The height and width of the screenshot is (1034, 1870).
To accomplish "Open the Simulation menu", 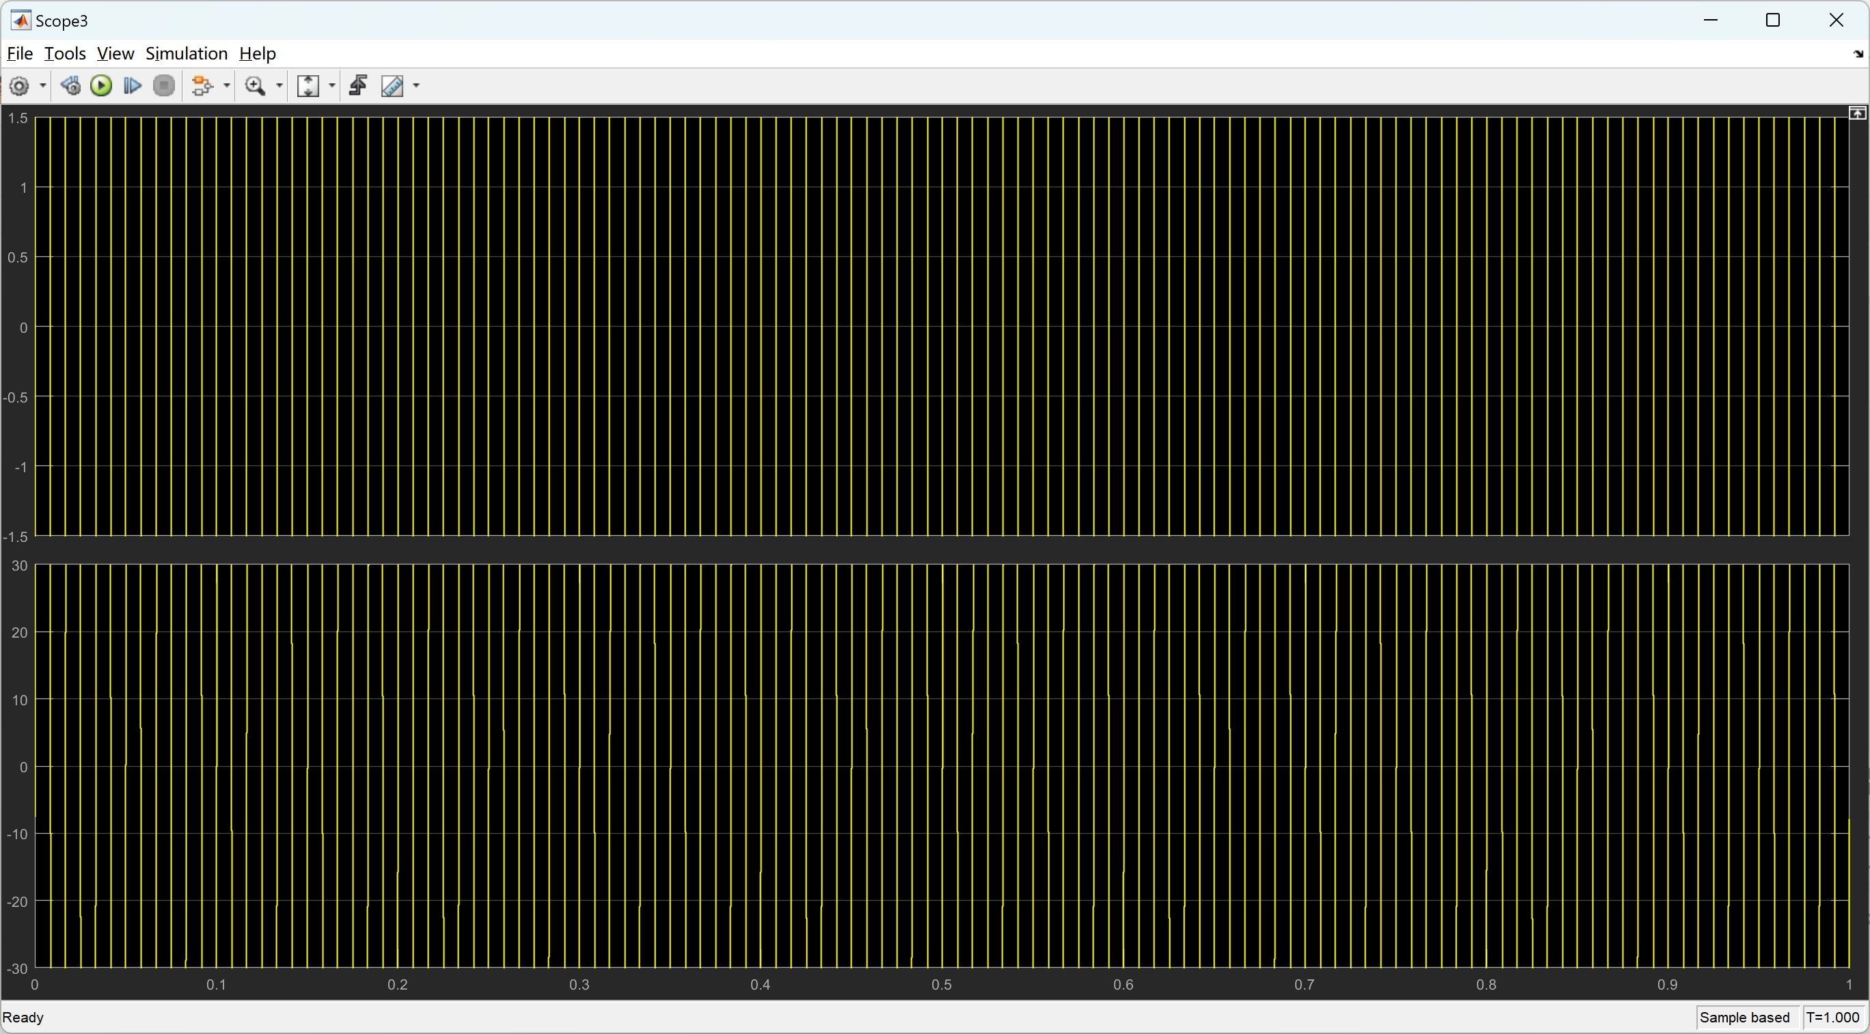I will tap(186, 53).
